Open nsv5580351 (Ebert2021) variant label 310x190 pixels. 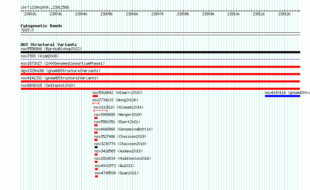(117, 122)
